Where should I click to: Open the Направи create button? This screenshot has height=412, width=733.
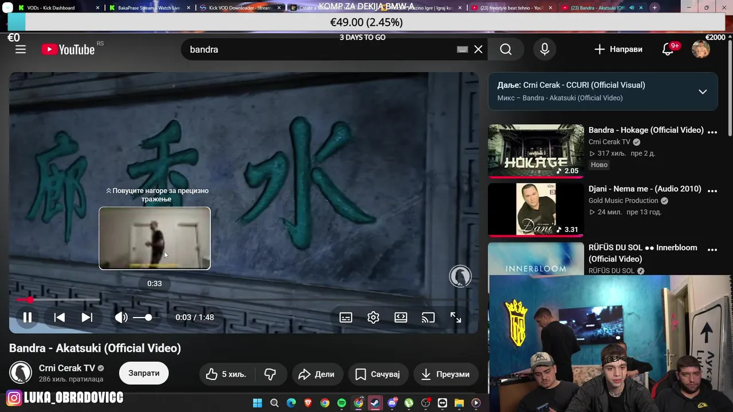click(x=618, y=49)
